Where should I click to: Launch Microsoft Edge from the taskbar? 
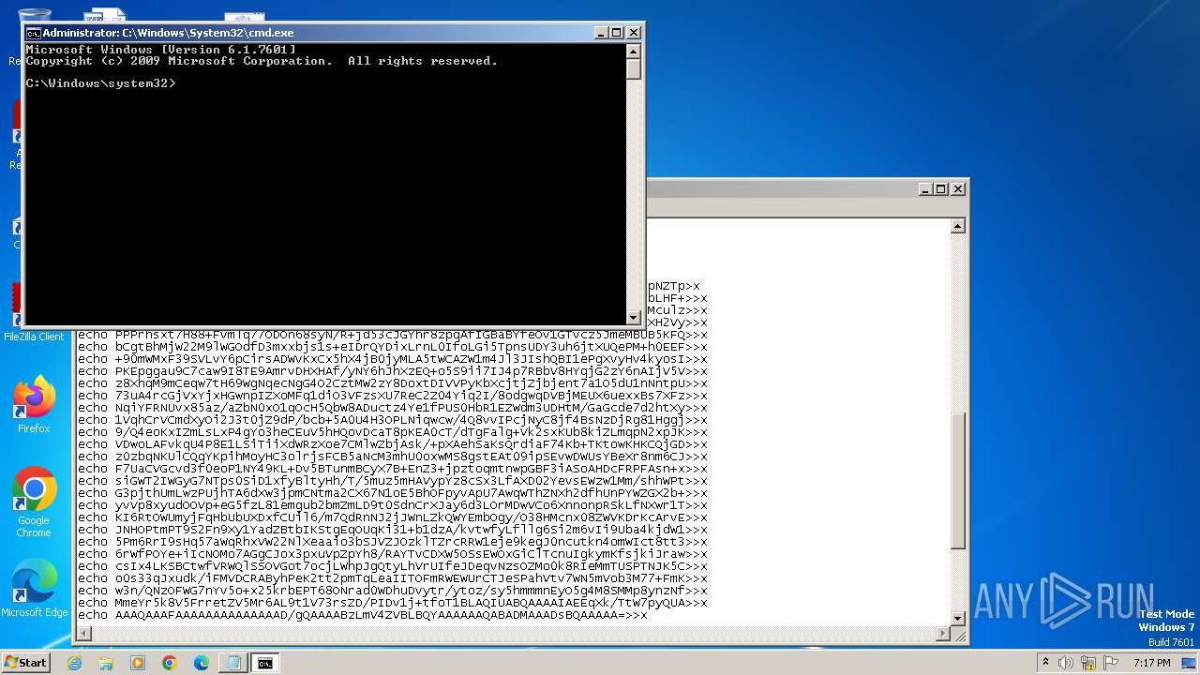tap(202, 663)
